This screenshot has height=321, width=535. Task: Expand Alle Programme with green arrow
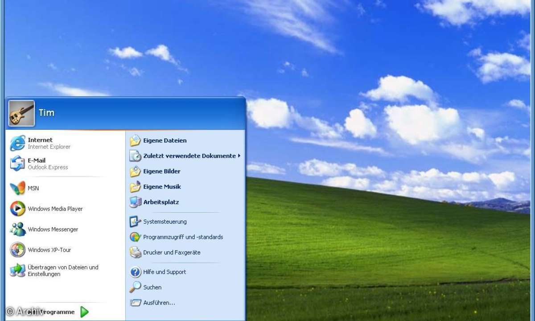pos(84,312)
